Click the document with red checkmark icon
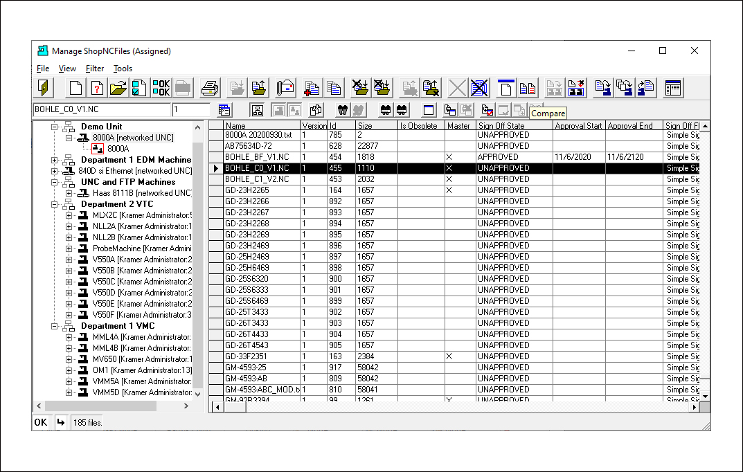This screenshot has height=472, width=743. click(x=487, y=110)
